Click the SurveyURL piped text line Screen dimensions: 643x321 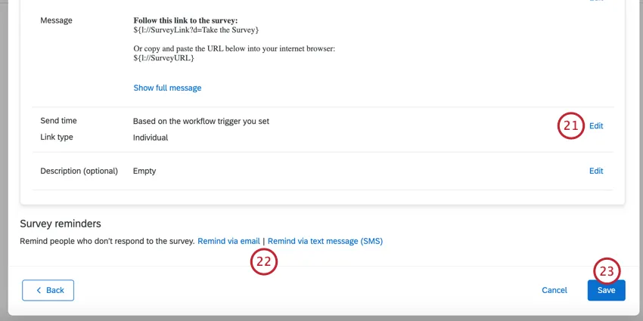pyautogui.click(x=163, y=57)
